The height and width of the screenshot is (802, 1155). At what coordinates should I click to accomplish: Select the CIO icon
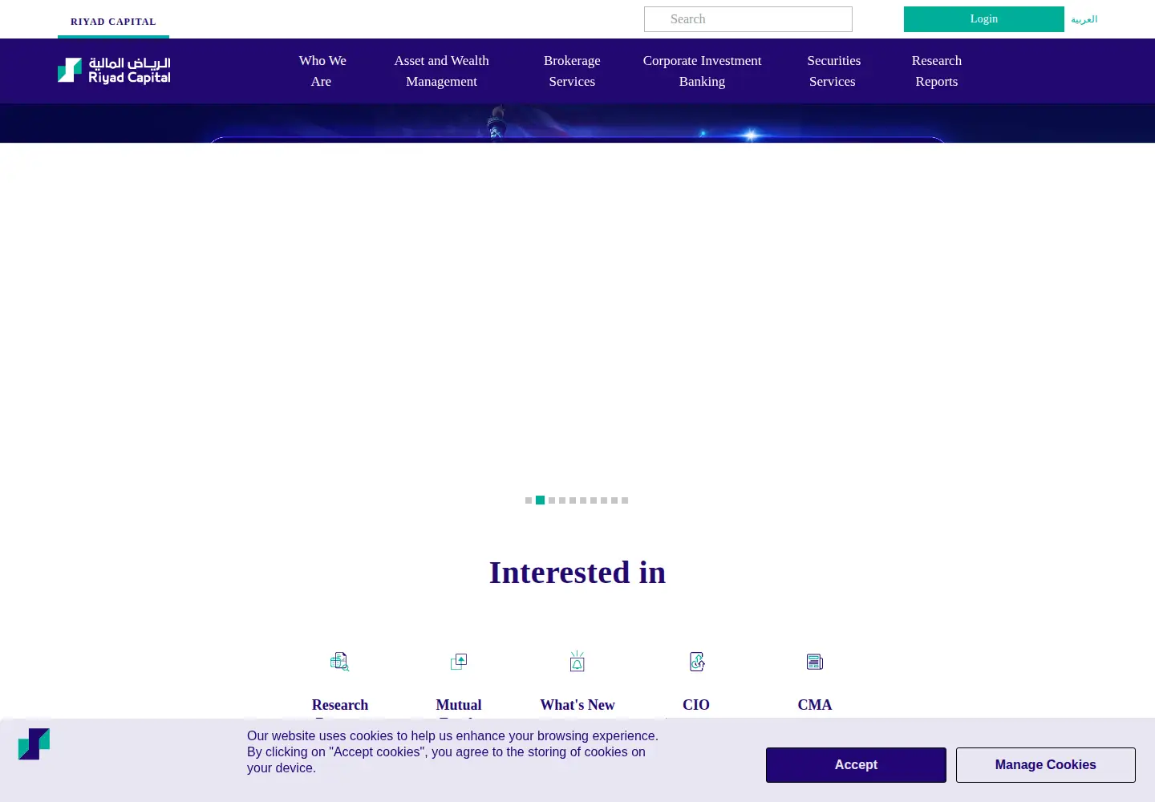[x=696, y=662]
